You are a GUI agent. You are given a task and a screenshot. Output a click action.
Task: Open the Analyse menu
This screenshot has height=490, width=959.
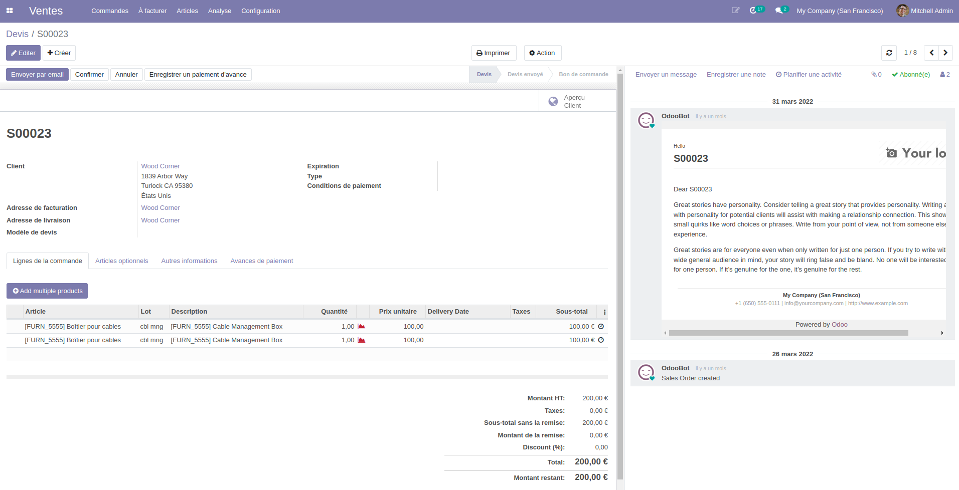click(x=219, y=11)
